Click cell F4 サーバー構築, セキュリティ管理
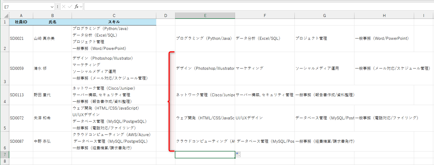Screen dimensions: 434x165 265,95
